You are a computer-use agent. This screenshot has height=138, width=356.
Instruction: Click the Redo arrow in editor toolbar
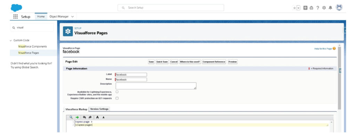pyautogui.click(x=90, y=117)
